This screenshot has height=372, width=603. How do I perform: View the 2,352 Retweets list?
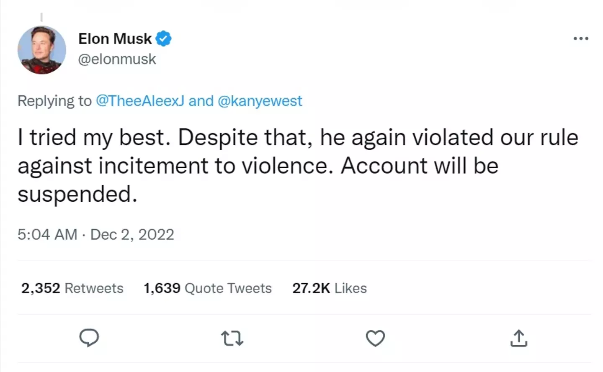tap(72, 288)
